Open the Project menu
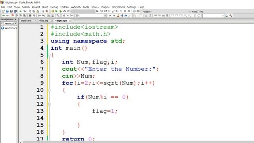The height and width of the screenshot is (143, 254). 36,7
